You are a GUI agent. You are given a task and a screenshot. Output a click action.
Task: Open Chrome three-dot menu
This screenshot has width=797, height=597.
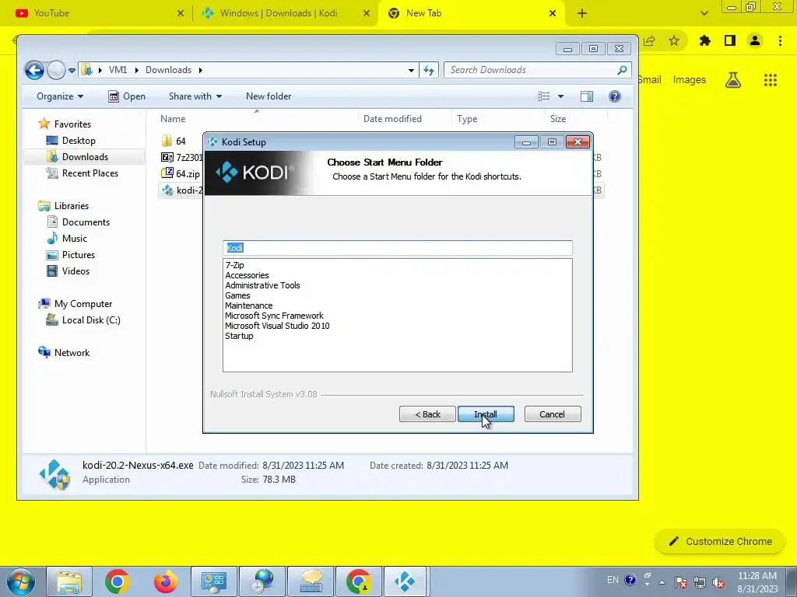pyautogui.click(x=780, y=40)
